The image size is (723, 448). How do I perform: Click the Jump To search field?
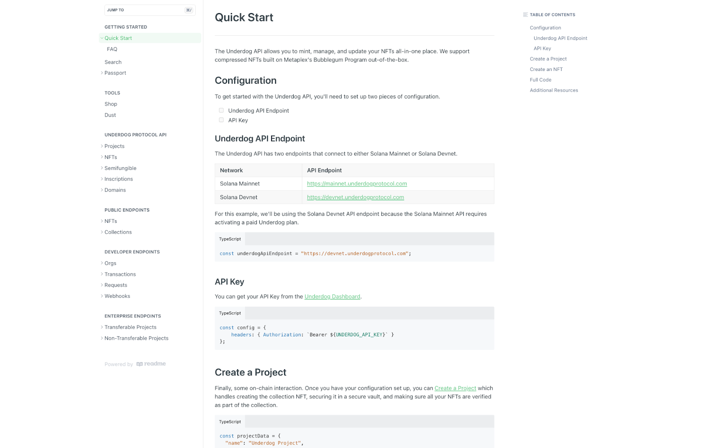[x=150, y=10]
